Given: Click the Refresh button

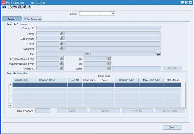Looking at the screenshot, I should [x=104, y=111].
